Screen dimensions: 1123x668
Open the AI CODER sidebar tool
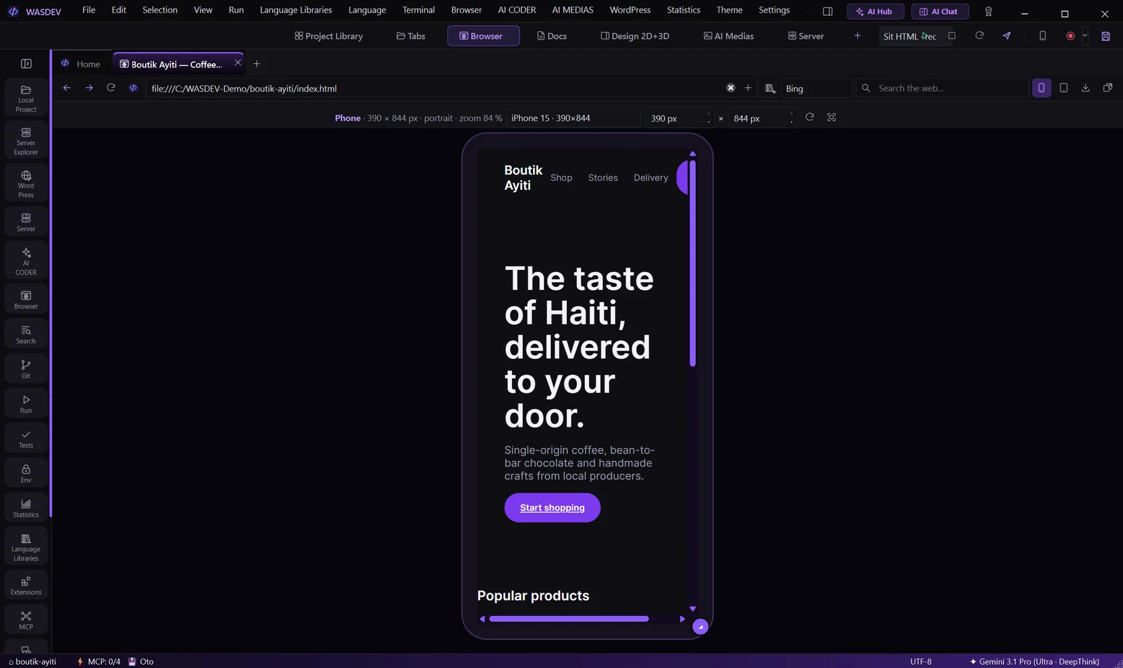pos(26,261)
